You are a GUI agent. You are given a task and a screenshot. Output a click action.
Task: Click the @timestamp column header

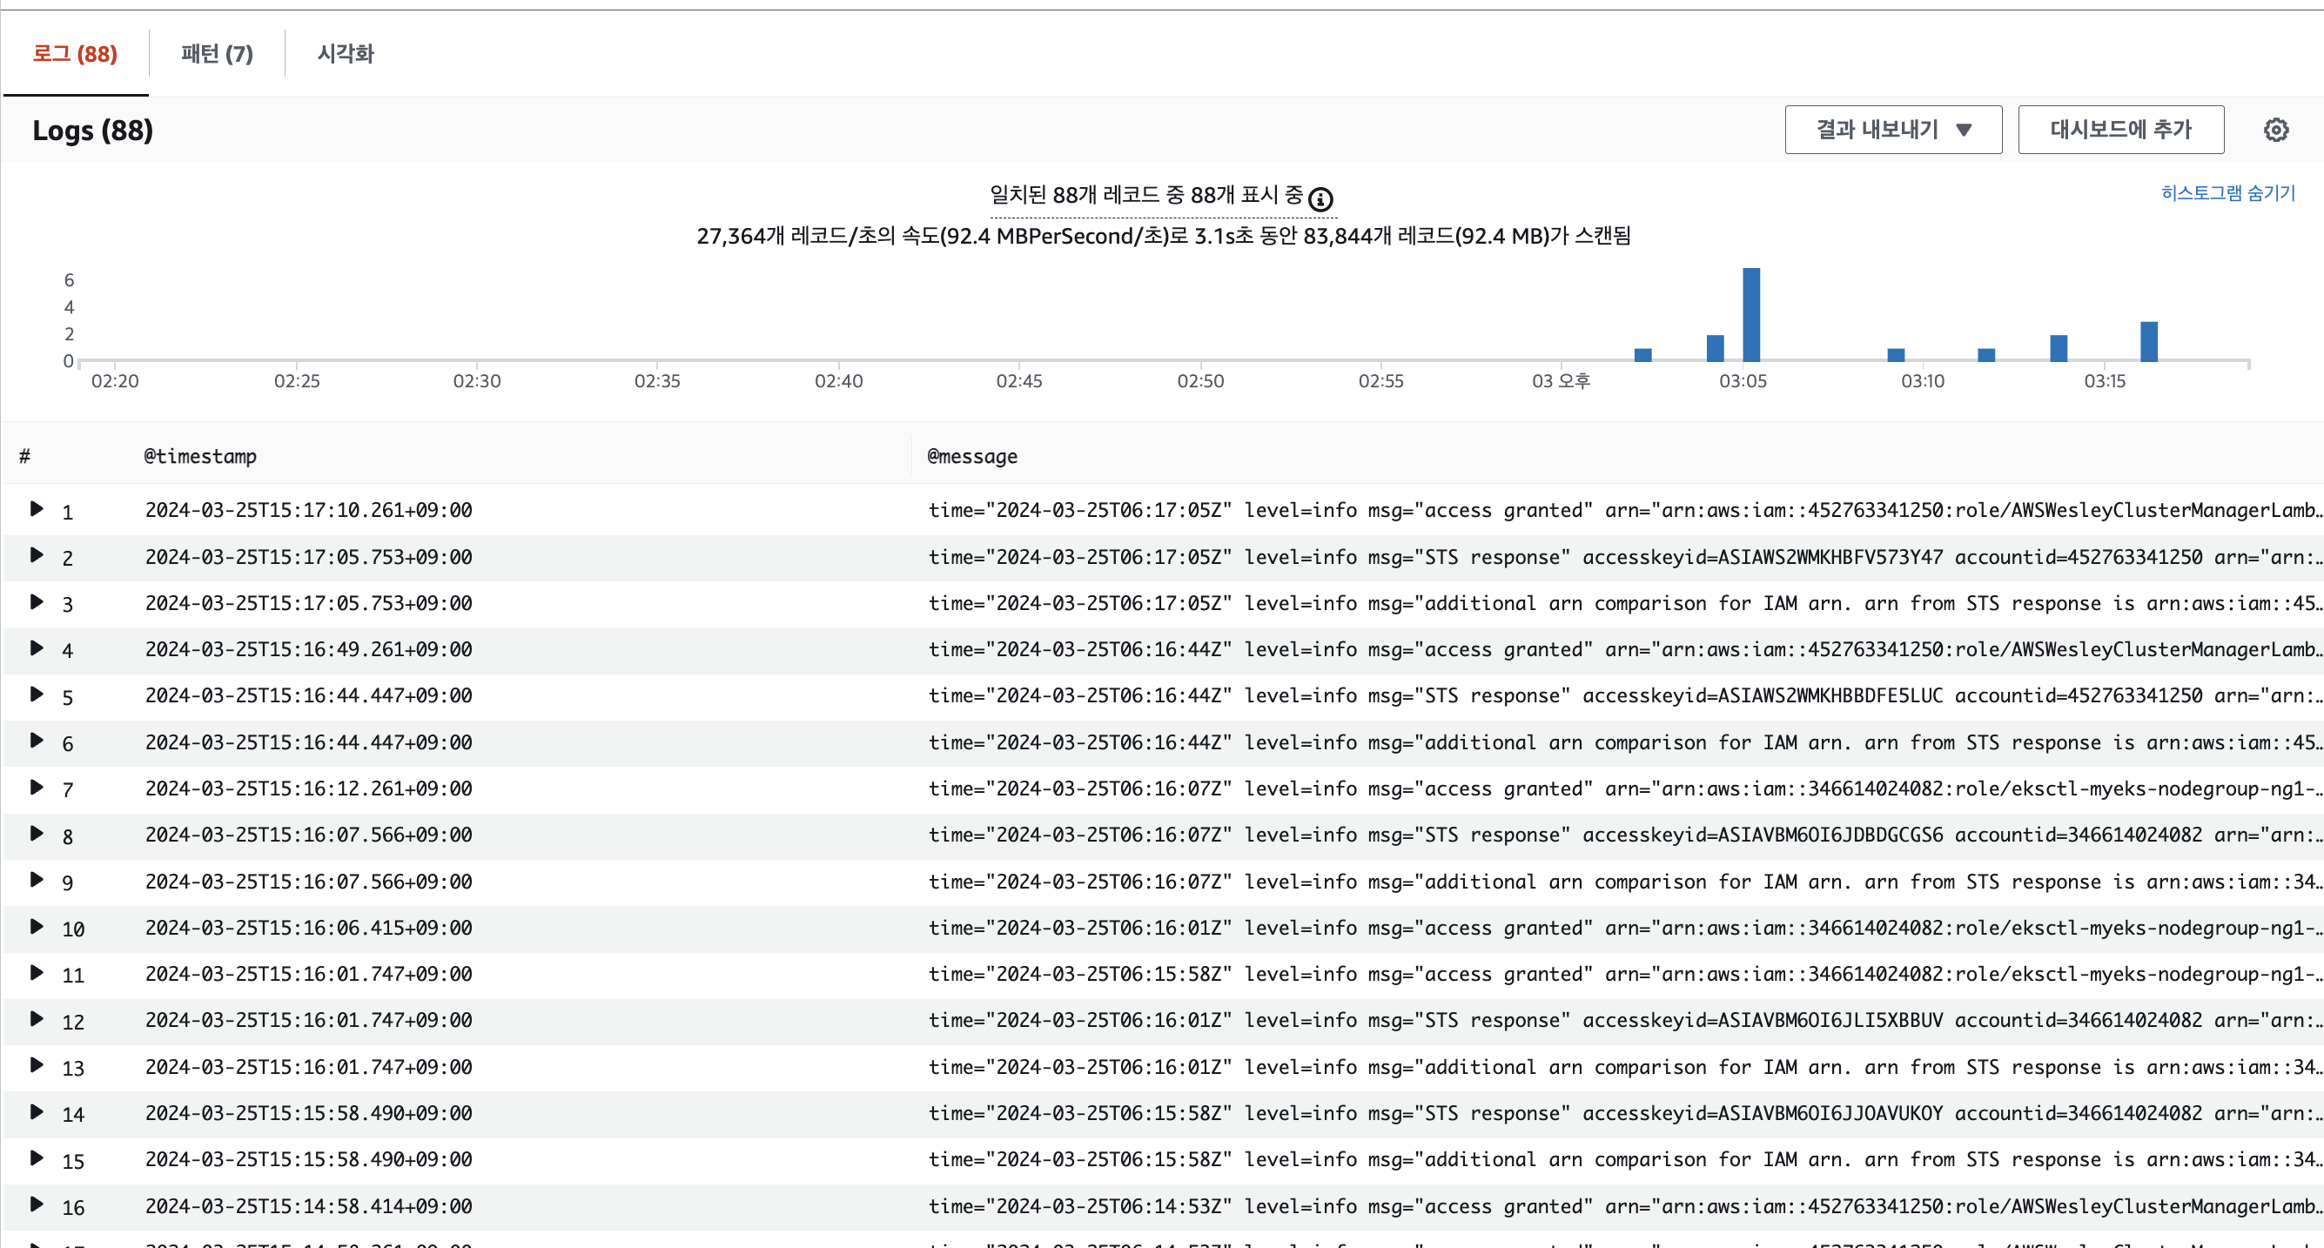click(200, 456)
